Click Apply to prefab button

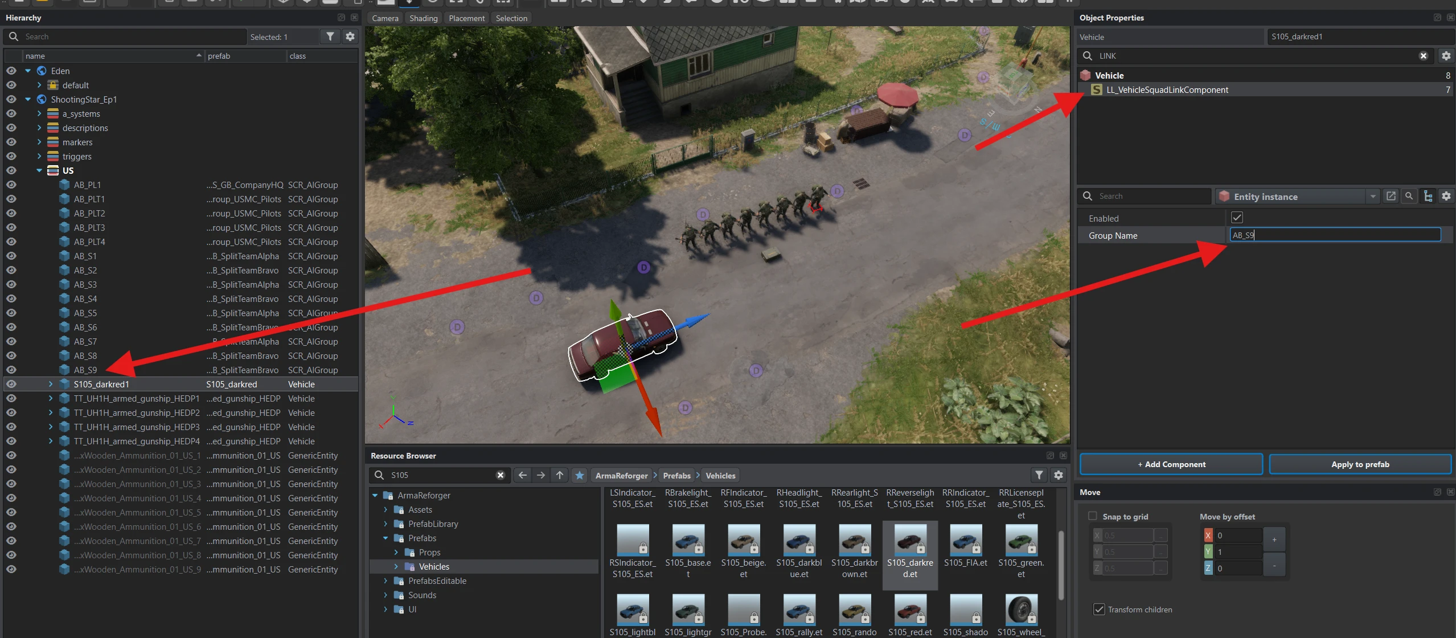pos(1360,464)
